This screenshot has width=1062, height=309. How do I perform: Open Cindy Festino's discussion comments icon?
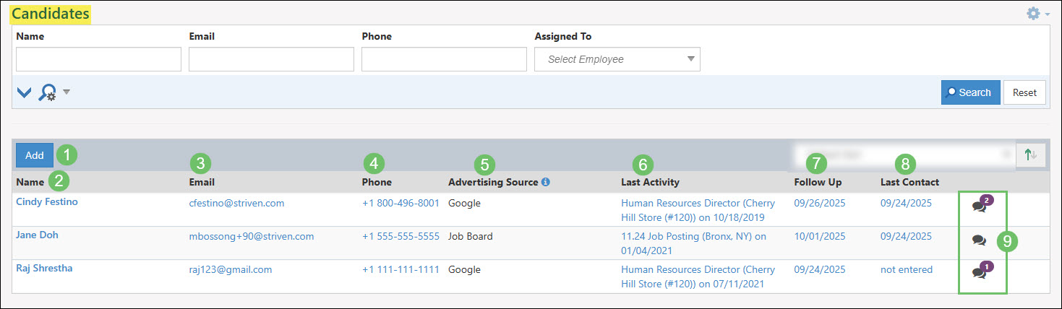click(980, 206)
